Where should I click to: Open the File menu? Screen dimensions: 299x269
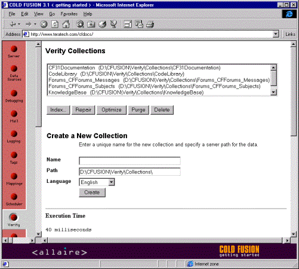click(12, 14)
